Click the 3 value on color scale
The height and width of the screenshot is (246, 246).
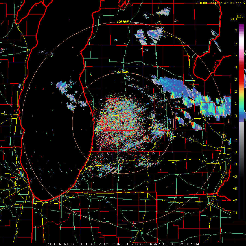pyautogui.click(x=236, y=79)
